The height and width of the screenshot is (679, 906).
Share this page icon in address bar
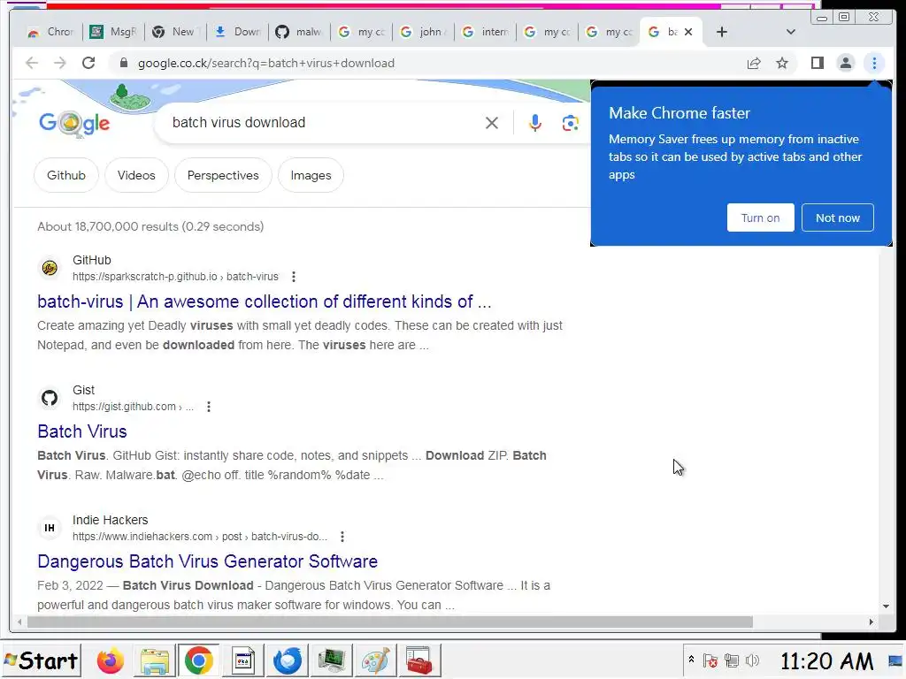click(754, 63)
